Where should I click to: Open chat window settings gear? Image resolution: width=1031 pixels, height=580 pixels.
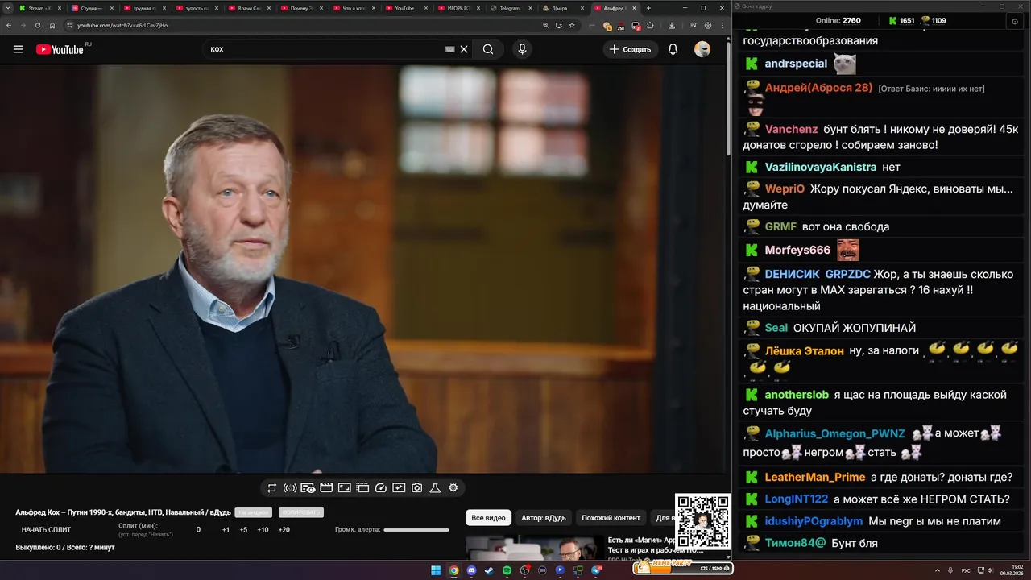click(x=1015, y=22)
